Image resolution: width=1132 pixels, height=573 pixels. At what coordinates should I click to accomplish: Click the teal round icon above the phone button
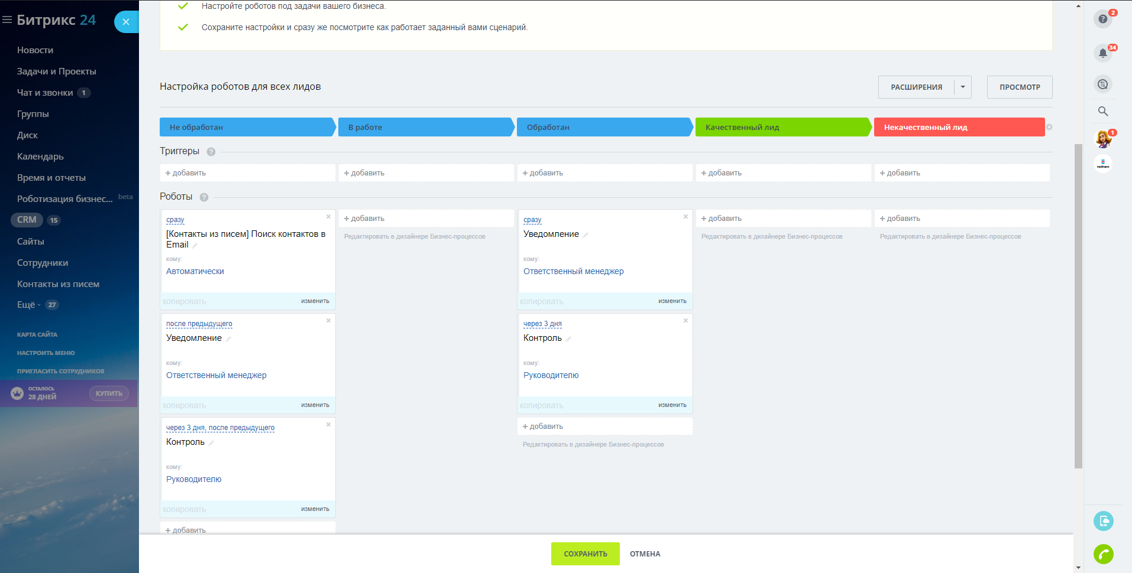coord(1104,521)
